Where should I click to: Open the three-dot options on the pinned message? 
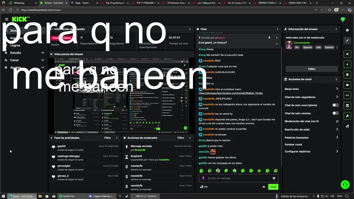[x=277, y=38]
